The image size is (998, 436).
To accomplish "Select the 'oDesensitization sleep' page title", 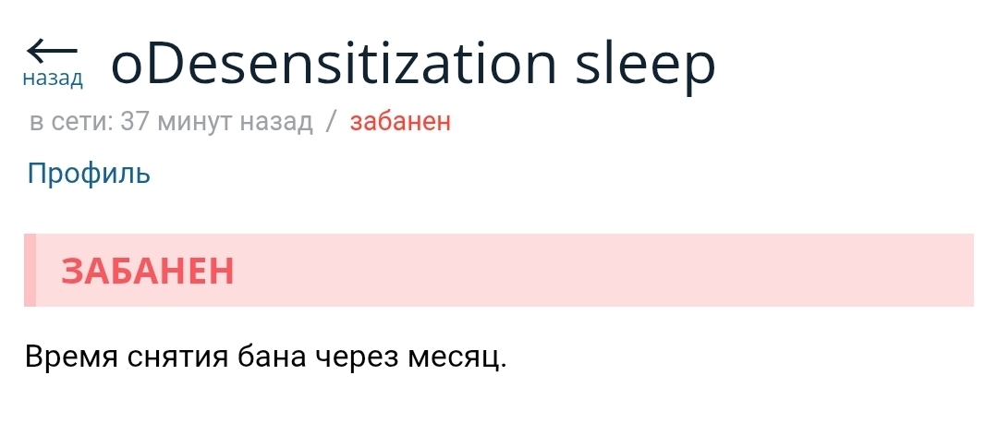I will click(412, 63).
